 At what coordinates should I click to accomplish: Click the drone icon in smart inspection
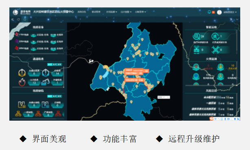point(215,50)
